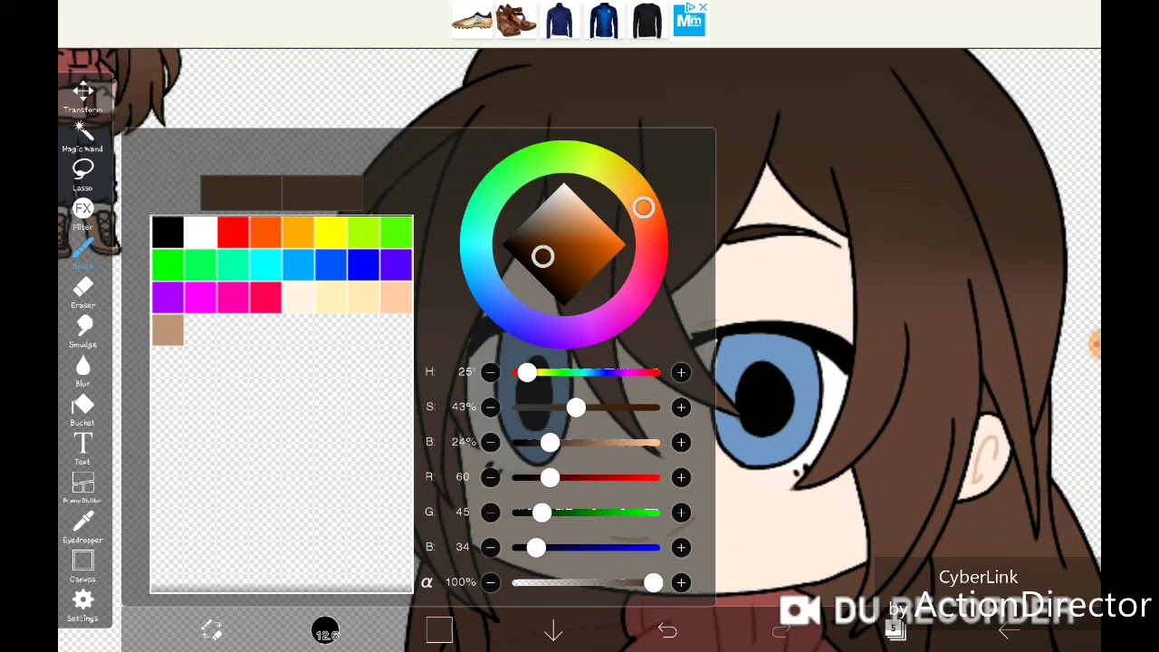The image size is (1159, 652).
Task: Click the hue ring selector handle
Action: pyautogui.click(x=643, y=208)
